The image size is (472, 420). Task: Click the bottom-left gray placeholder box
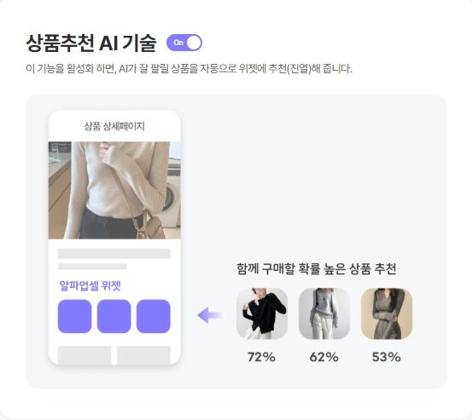84,355
